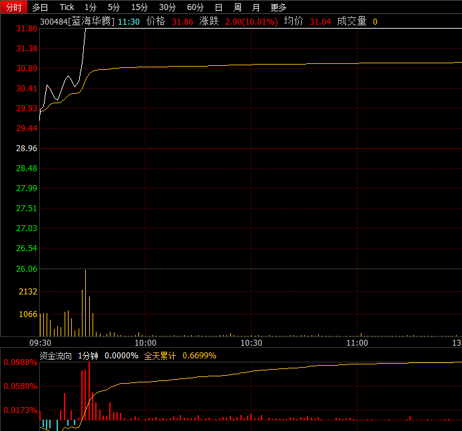Click the 10:30 time axis label
Image resolution: width=462 pixels, height=431 pixels.
coord(252,343)
